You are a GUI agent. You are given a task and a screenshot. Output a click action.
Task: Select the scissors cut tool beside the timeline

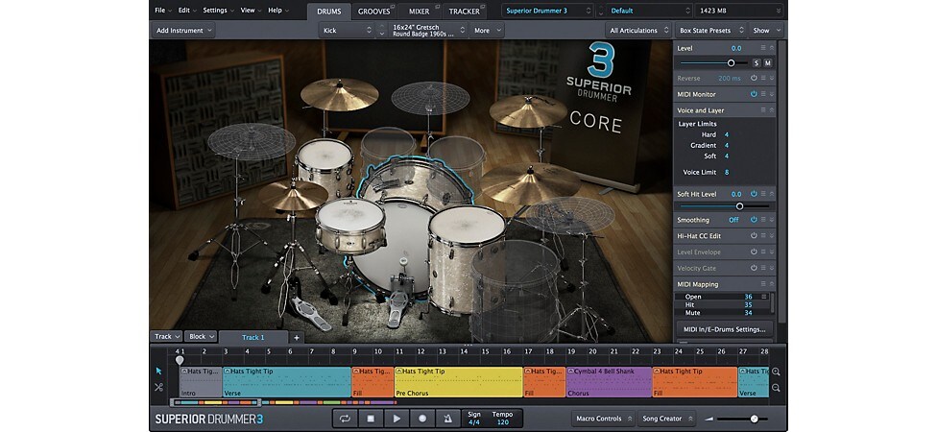[158, 387]
